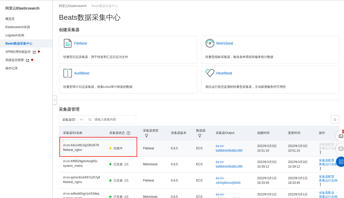The height and width of the screenshot is (198, 344).
Task: Click collector ID ct-cn-qsmc4m340t7x2h7y6
Action: click(x=82, y=177)
